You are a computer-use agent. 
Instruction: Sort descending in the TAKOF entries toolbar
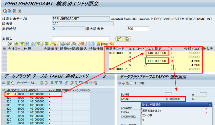coord(56,83)
